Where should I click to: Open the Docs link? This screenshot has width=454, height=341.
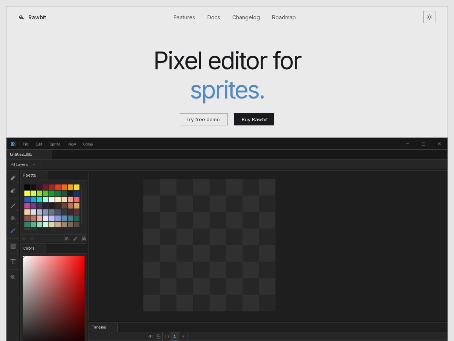[x=213, y=17]
